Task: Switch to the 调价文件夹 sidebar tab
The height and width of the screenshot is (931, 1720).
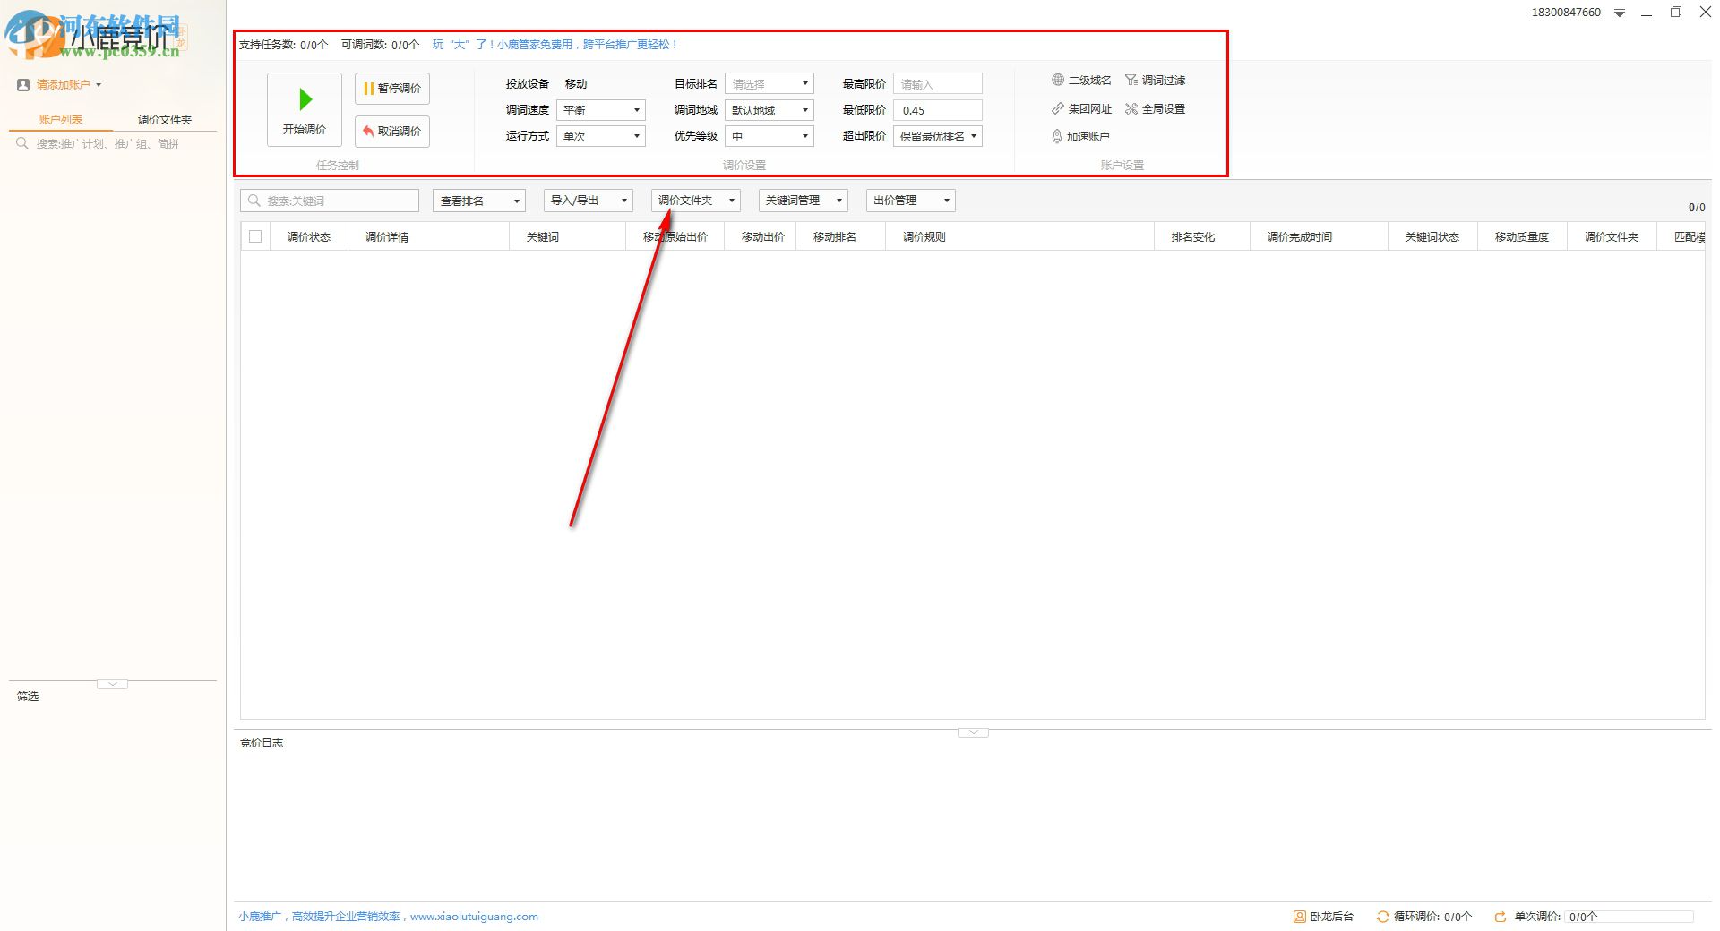Action: [165, 120]
